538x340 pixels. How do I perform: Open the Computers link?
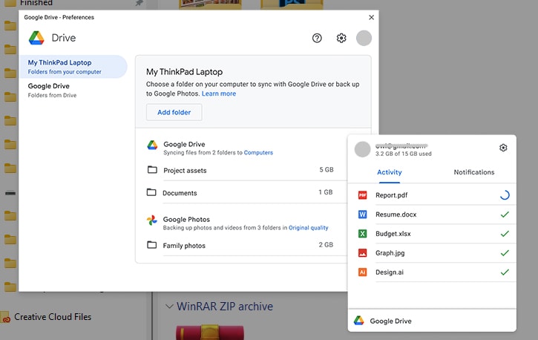[258, 153]
